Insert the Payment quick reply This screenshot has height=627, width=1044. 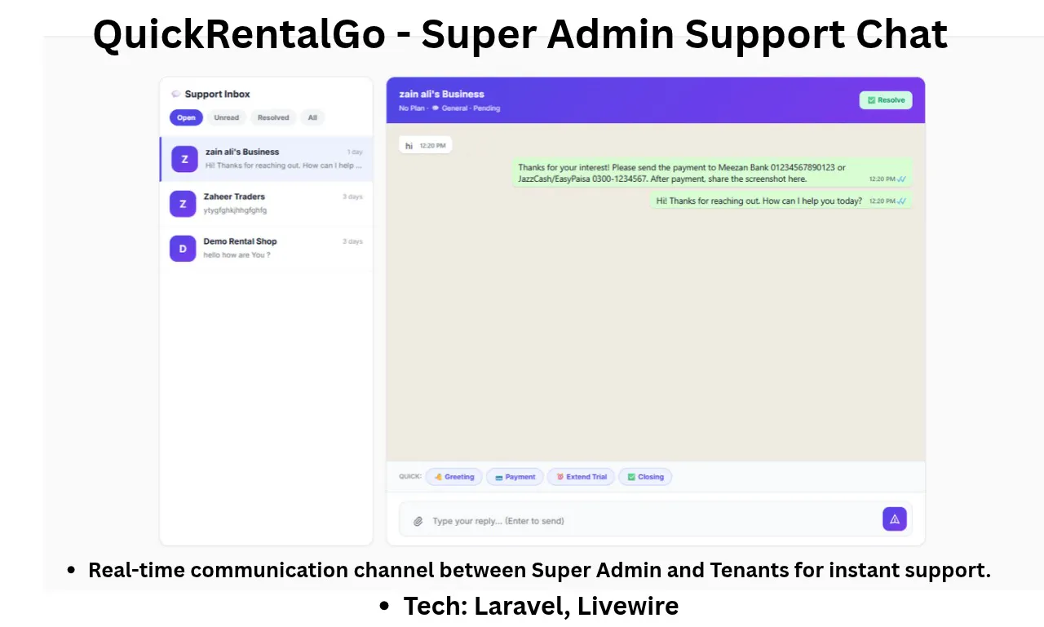tap(515, 477)
